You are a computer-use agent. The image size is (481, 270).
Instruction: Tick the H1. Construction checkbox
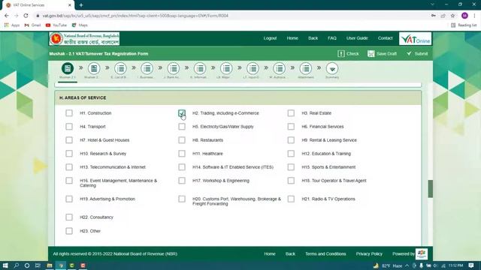tap(69, 113)
